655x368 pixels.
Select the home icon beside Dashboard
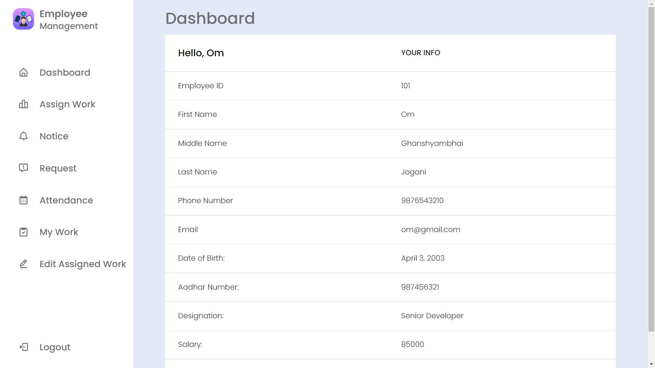pyautogui.click(x=23, y=72)
